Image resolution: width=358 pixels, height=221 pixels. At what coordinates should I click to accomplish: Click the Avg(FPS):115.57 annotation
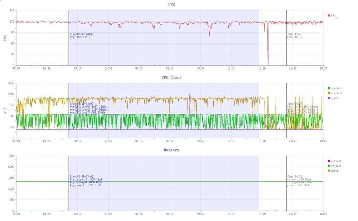coord(81,37)
